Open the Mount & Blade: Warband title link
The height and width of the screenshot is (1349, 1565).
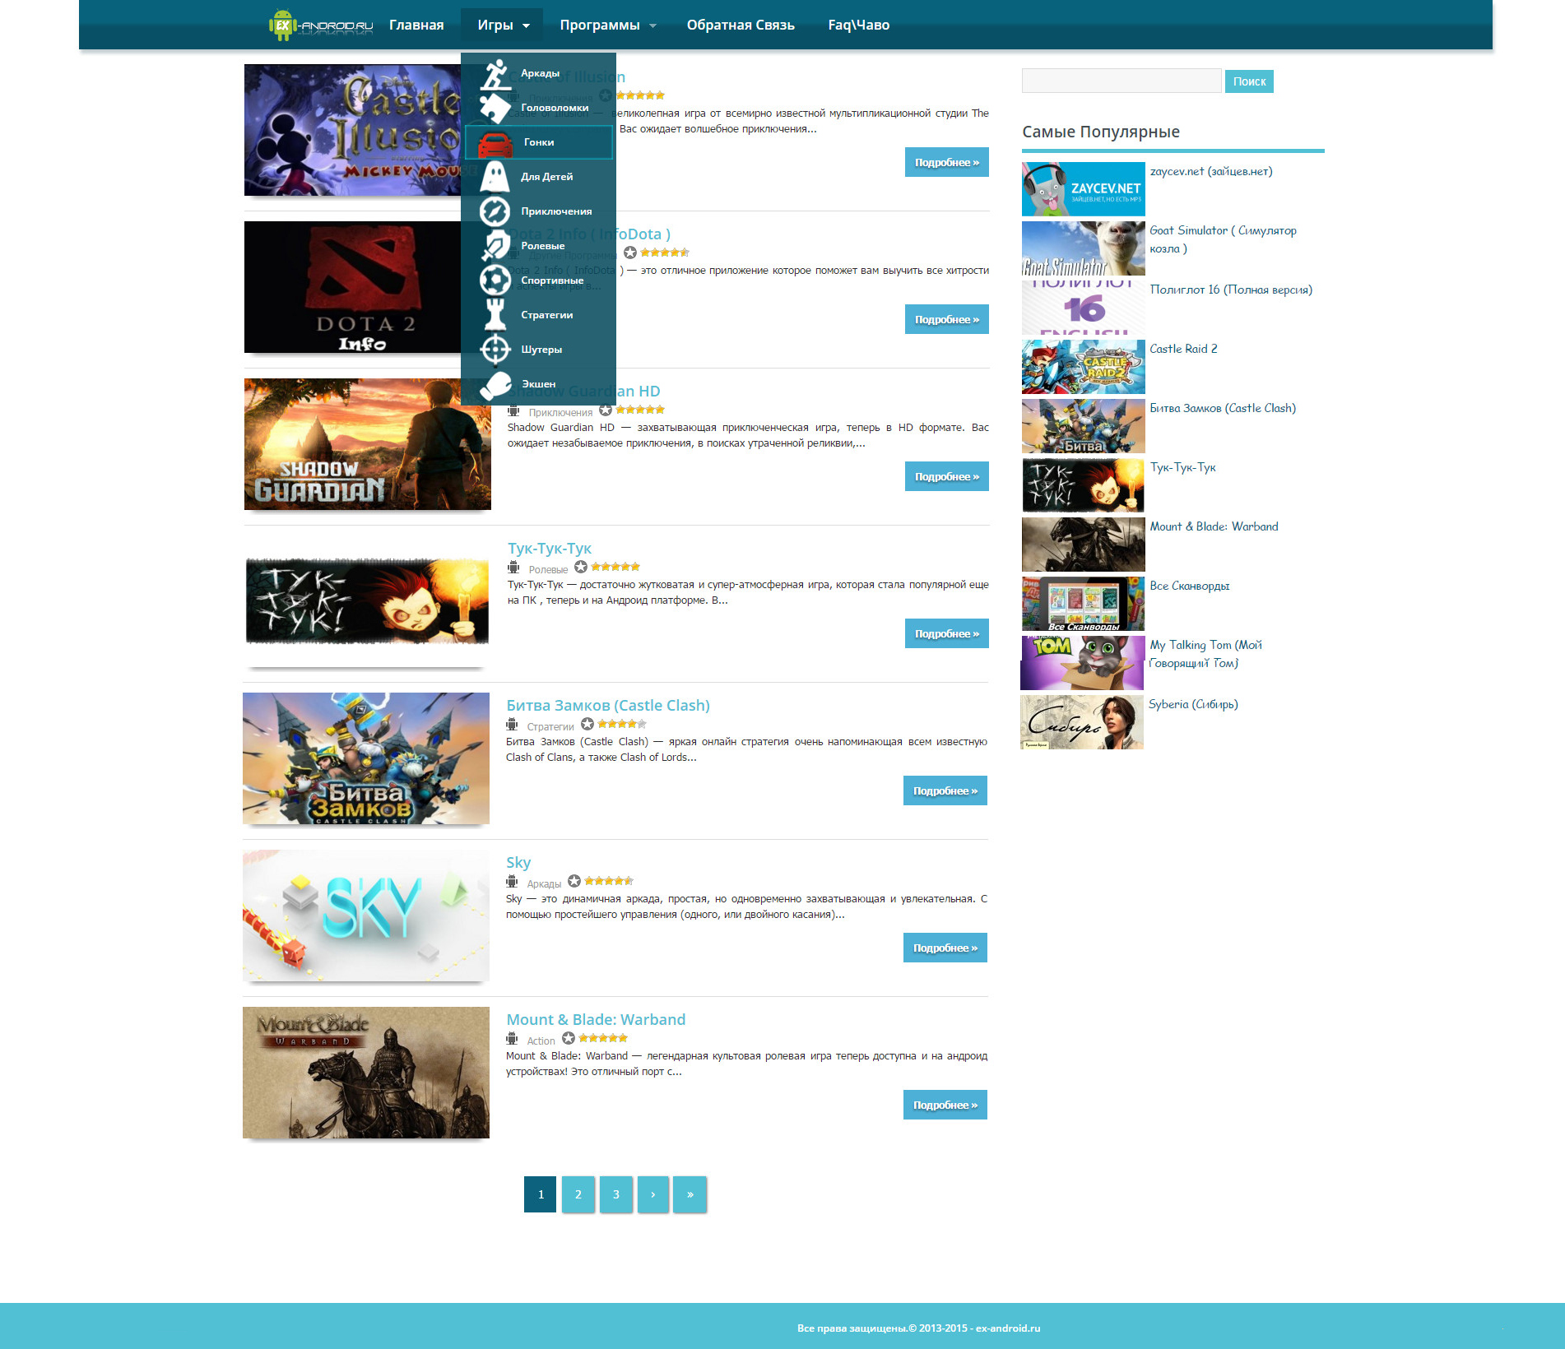[x=596, y=1020]
